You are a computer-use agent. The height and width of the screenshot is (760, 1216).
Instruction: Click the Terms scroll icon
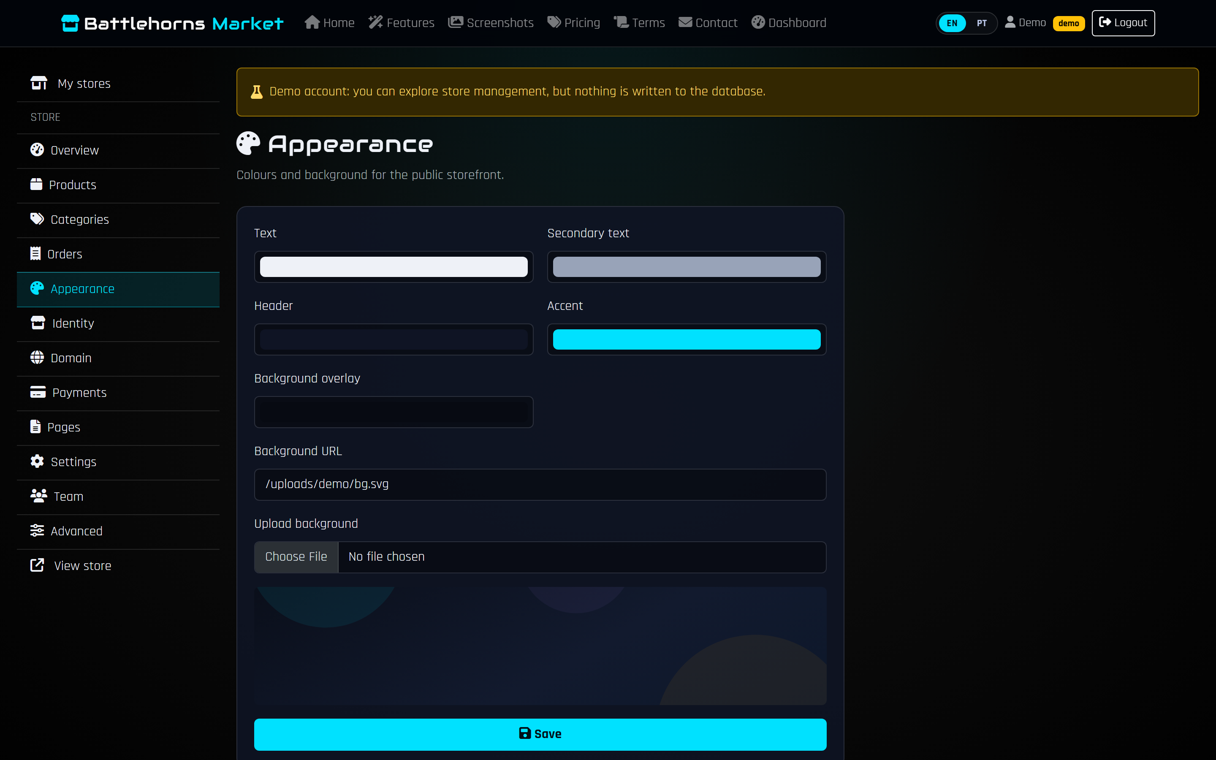[x=621, y=23]
